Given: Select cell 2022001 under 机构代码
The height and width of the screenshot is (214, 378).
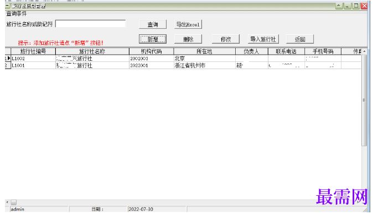Looking at the screenshot, I should pyautogui.click(x=152, y=65).
